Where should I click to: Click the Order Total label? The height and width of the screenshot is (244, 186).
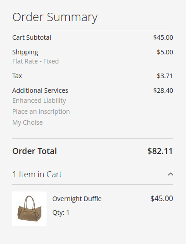click(x=35, y=151)
